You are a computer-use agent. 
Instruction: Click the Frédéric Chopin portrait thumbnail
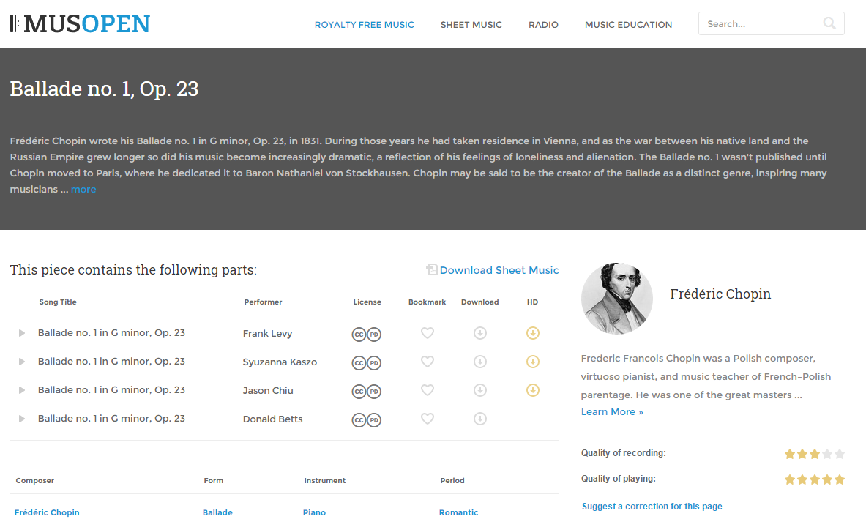[616, 299]
